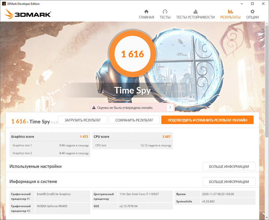
Task: Click ЗАГРУЗИТЬ РЕЗУЛЬТАТ button
Action: point(83,120)
